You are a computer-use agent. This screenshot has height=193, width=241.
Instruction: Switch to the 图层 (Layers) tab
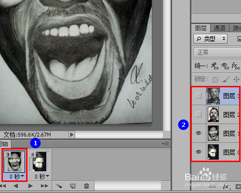(x=201, y=28)
